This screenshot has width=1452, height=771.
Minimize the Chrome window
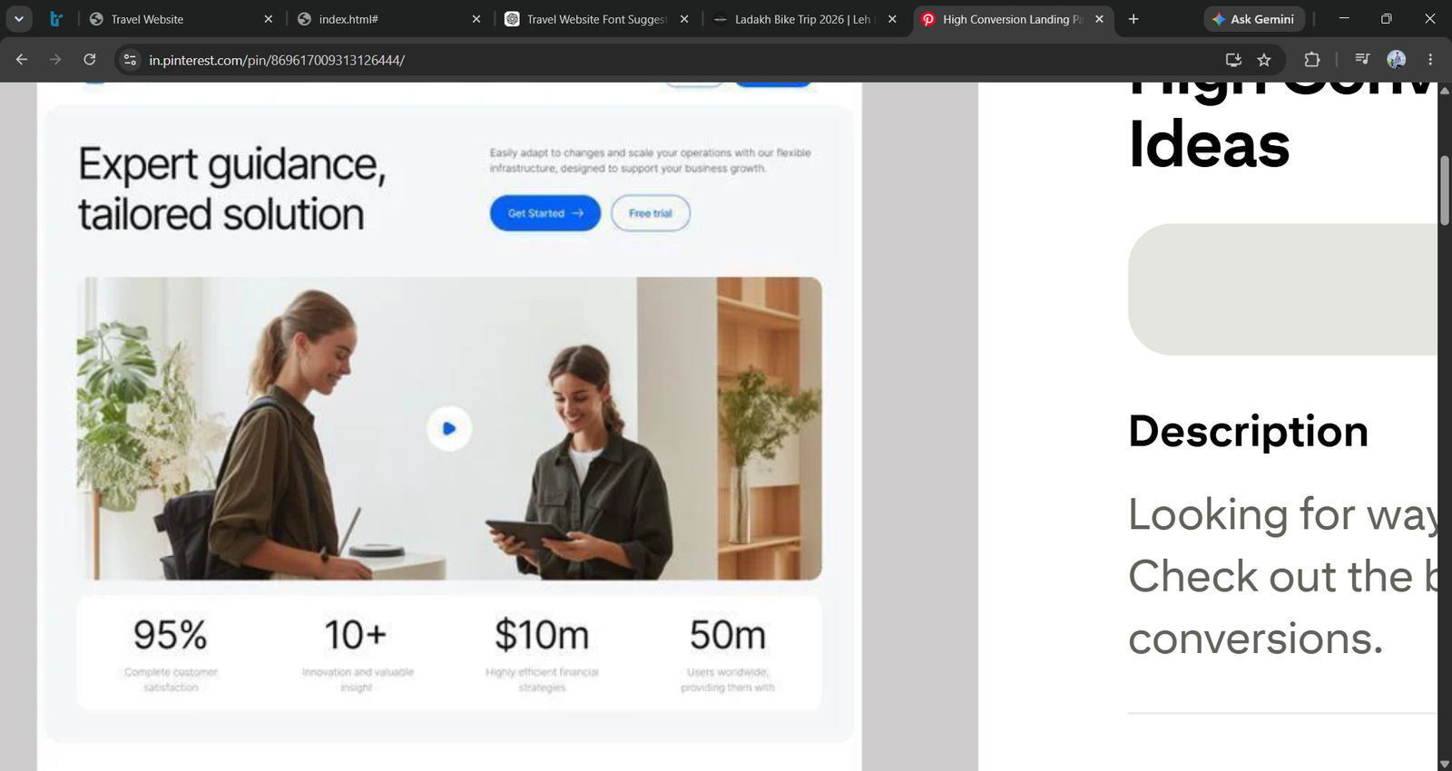click(x=1344, y=19)
